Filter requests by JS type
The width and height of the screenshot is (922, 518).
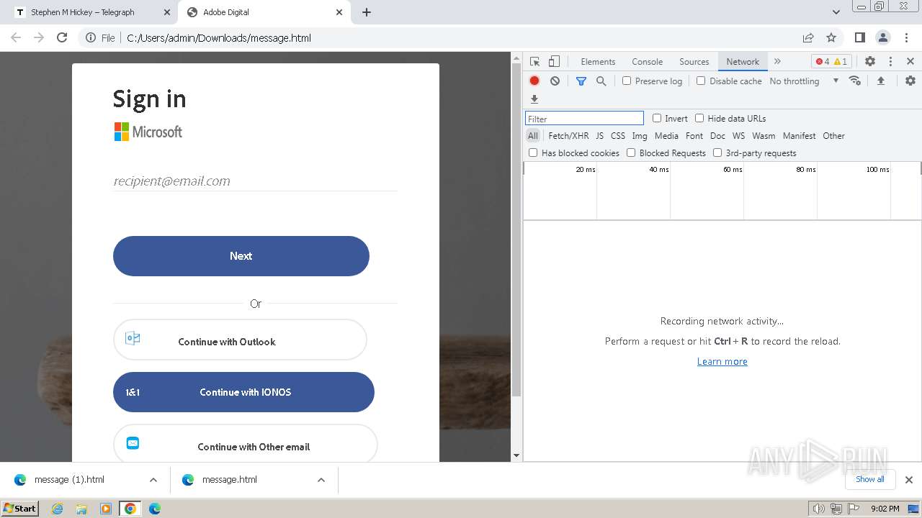599,136
